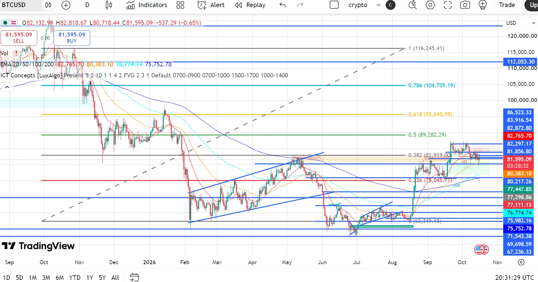
Task: Open the candlestick chart style menu
Action: point(109,5)
